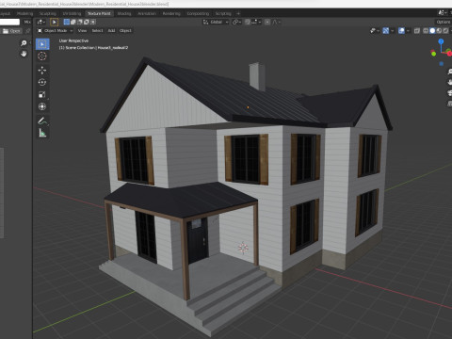
Task: Open the Global transform orientation dropdown
Action: tap(216, 22)
